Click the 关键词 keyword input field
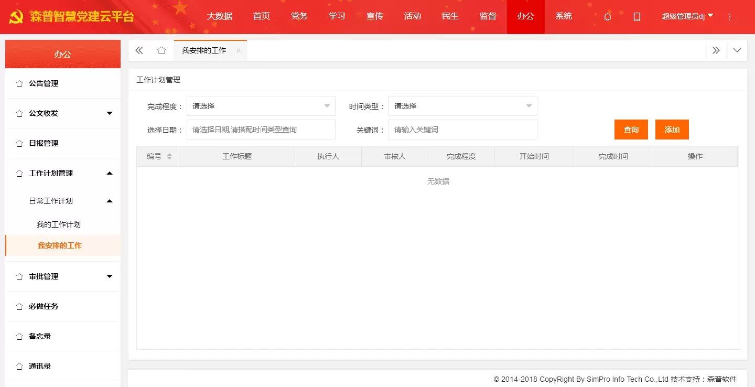This screenshot has height=387, width=755. 463,130
